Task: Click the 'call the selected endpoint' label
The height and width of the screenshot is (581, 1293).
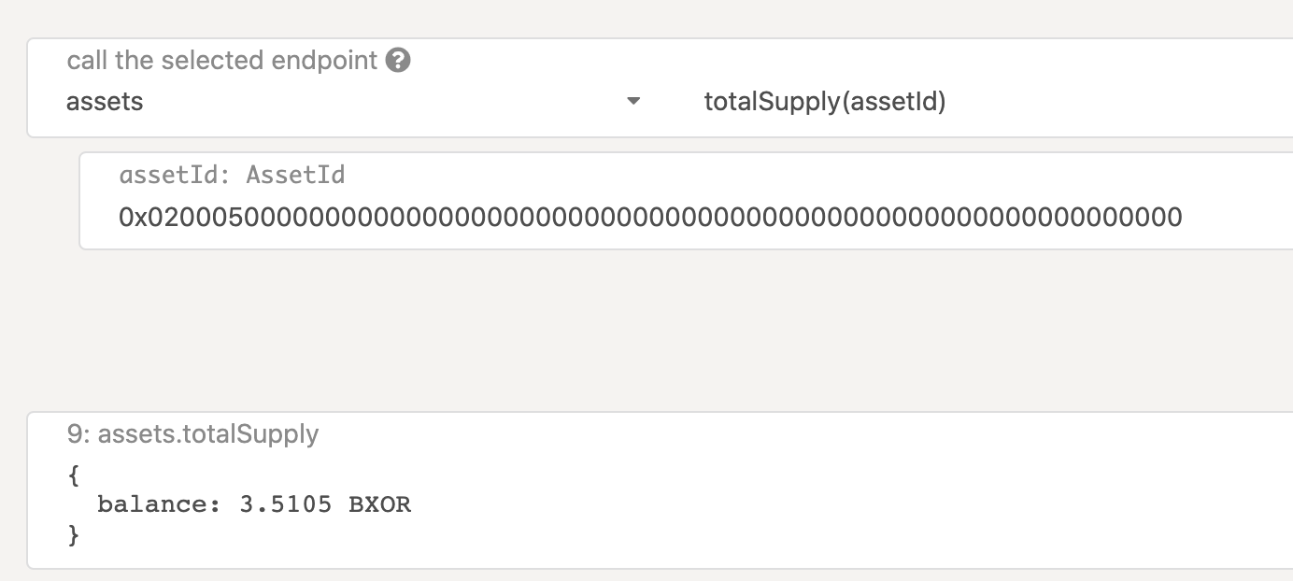Action: pyautogui.click(x=222, y=61)
